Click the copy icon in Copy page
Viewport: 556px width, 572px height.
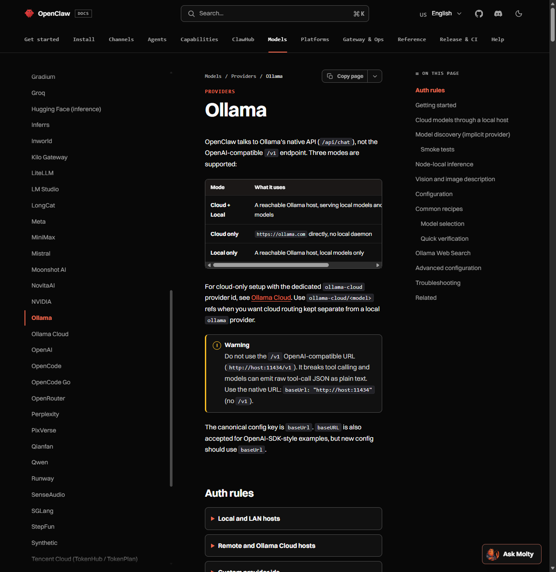pos(330,76)
